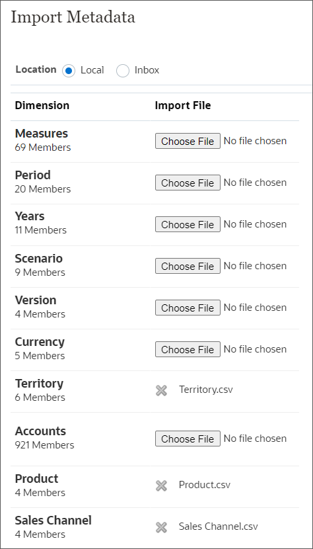Click the Dimension column header
Viewport: 313px width, 549px height.
(x=42, y=105)
